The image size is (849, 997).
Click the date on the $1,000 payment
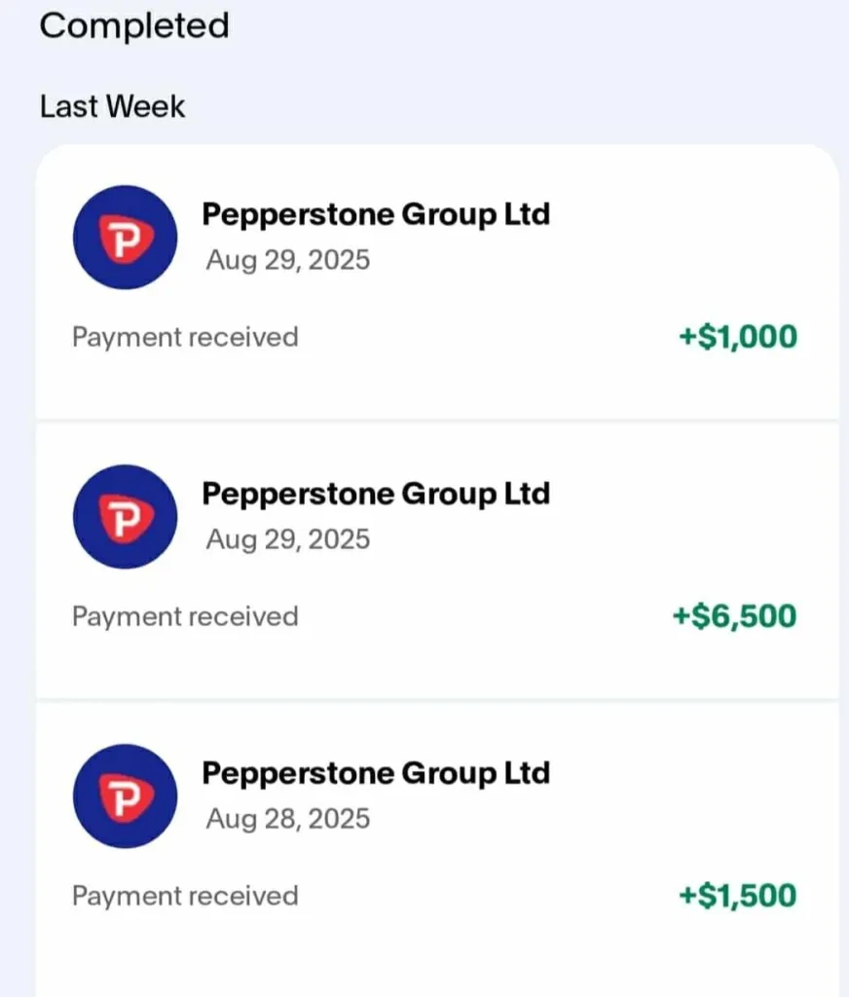point(287,261)
